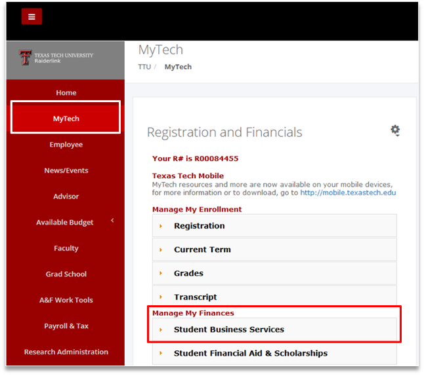Click the TTU breadcrumb link
Viewport: 424px width, 376px height.
(144, 67)
